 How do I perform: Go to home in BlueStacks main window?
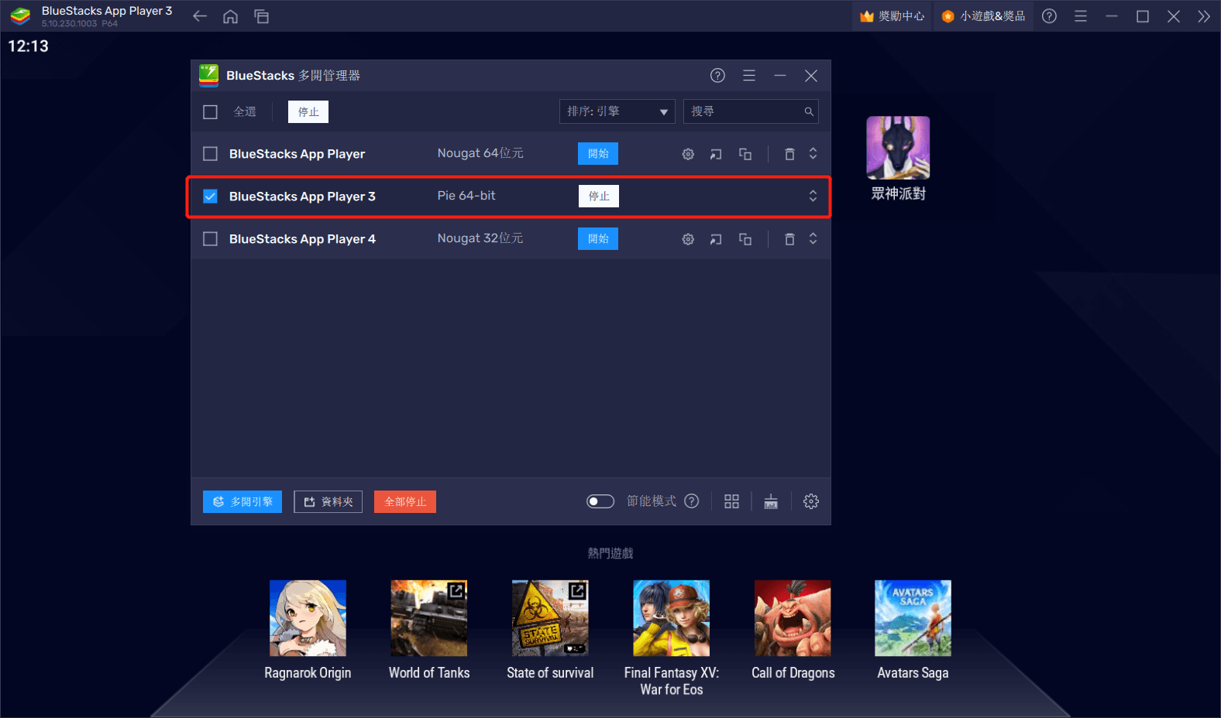tap(230, 16)
